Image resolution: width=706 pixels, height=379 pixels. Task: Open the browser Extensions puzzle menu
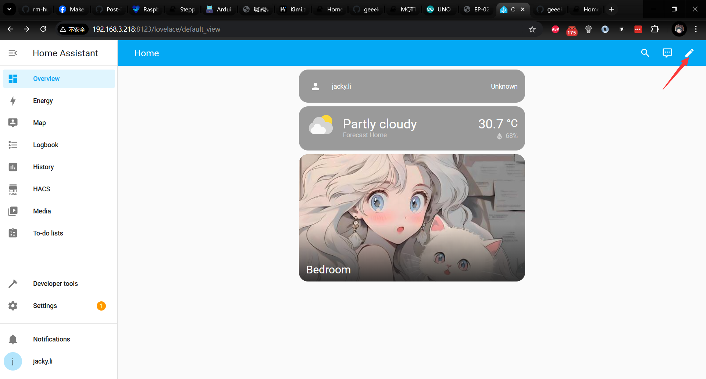[x=655, y=29]
